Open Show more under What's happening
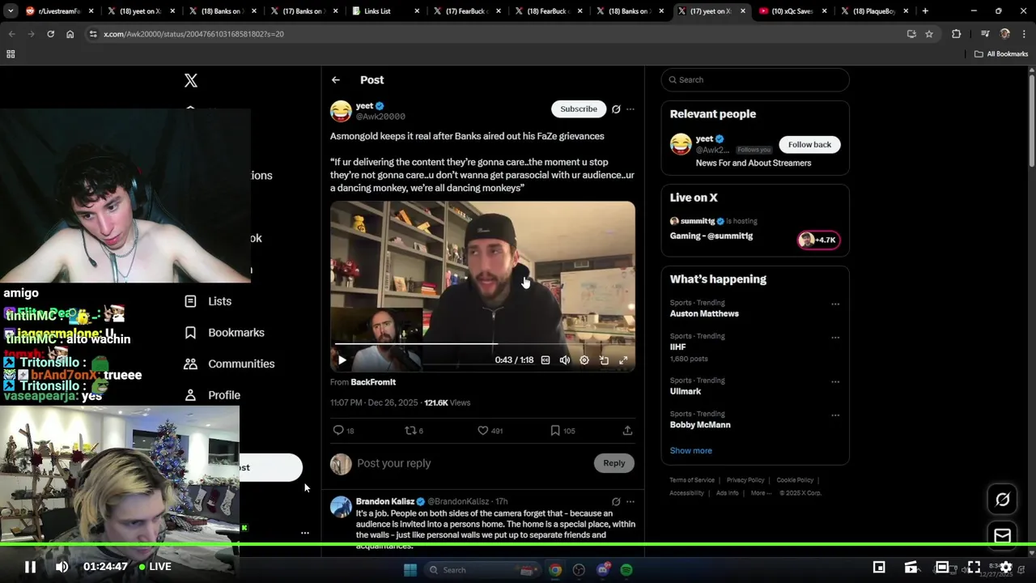Image resolution: width=1036 pixels, height=583 pixels. click(x=691, y=451)
